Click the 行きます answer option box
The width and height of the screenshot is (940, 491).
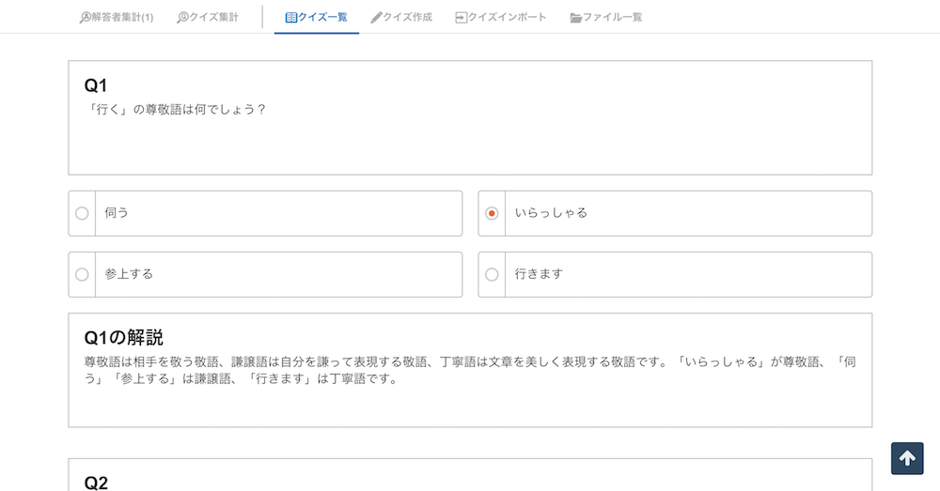pos(675,274)
